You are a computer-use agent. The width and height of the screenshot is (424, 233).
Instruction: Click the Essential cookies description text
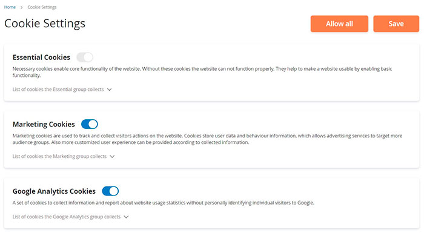[x=202, y=72]
